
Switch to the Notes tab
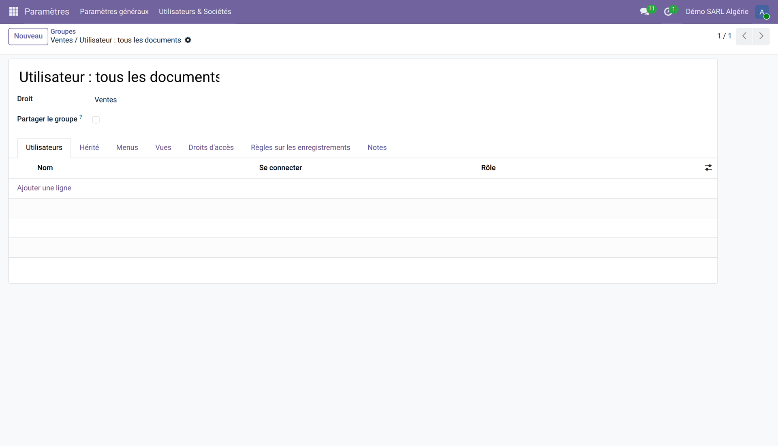377,147
